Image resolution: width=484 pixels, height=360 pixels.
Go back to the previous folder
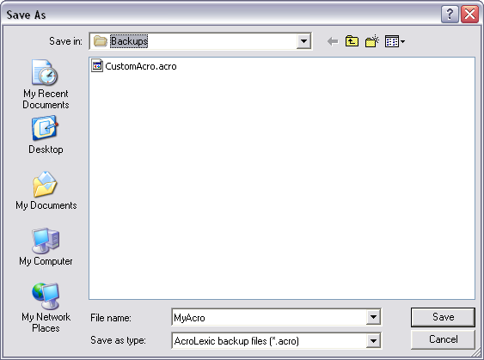point(333,41)
